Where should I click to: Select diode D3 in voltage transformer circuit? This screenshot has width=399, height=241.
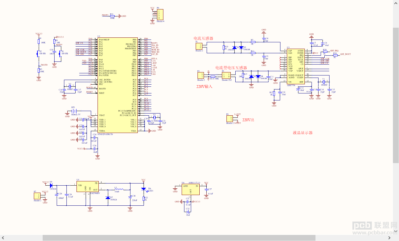pyautogui.click(x=251, y=76)
